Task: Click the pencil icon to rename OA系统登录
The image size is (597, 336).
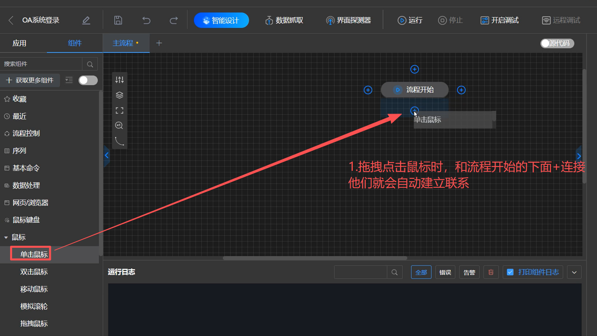Action: click(x=86, y=20)
